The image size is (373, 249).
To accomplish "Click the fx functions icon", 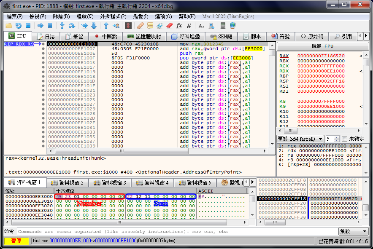I will click(x=179, y=26).
